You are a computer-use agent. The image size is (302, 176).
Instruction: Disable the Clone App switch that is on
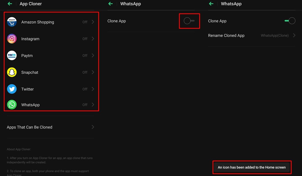coord(290,21)
